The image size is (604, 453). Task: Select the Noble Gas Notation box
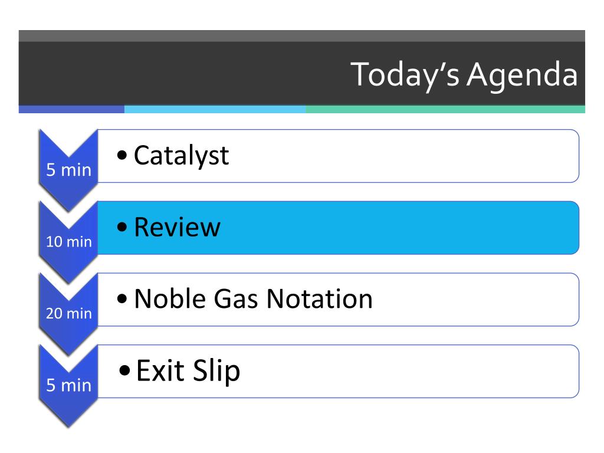[x=338, y=300]
